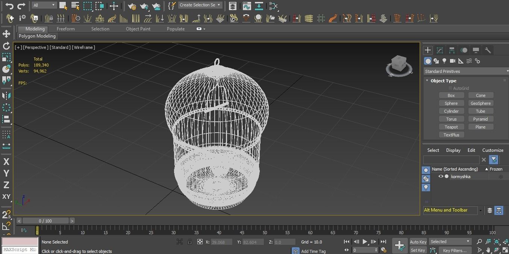Expand the Polygon Modeling panel
Image resolution: width=509 pixels, height=254 pixels.
[x=37, y=36]
